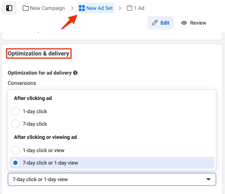Click the 7-day click or 1-day view combo box
This screenshot has width=225, height=194.
coord(112,179)
